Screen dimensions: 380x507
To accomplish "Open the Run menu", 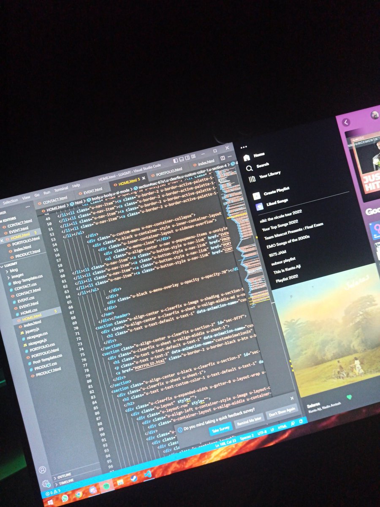I will [47, 192].
